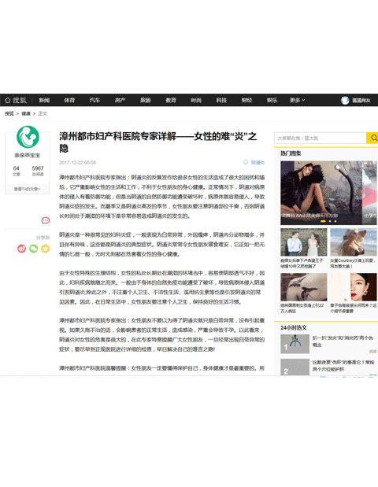
Task: Open the first 24小时热文 article thumbnail
Action: [x=295, y=344]
